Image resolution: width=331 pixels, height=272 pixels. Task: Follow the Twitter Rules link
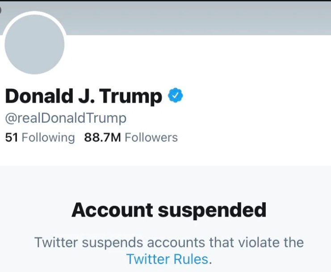pos(168,259)
